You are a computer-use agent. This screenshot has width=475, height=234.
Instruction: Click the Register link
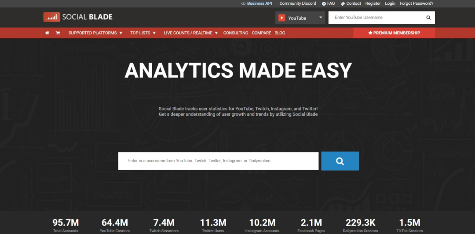click(373, 4)
